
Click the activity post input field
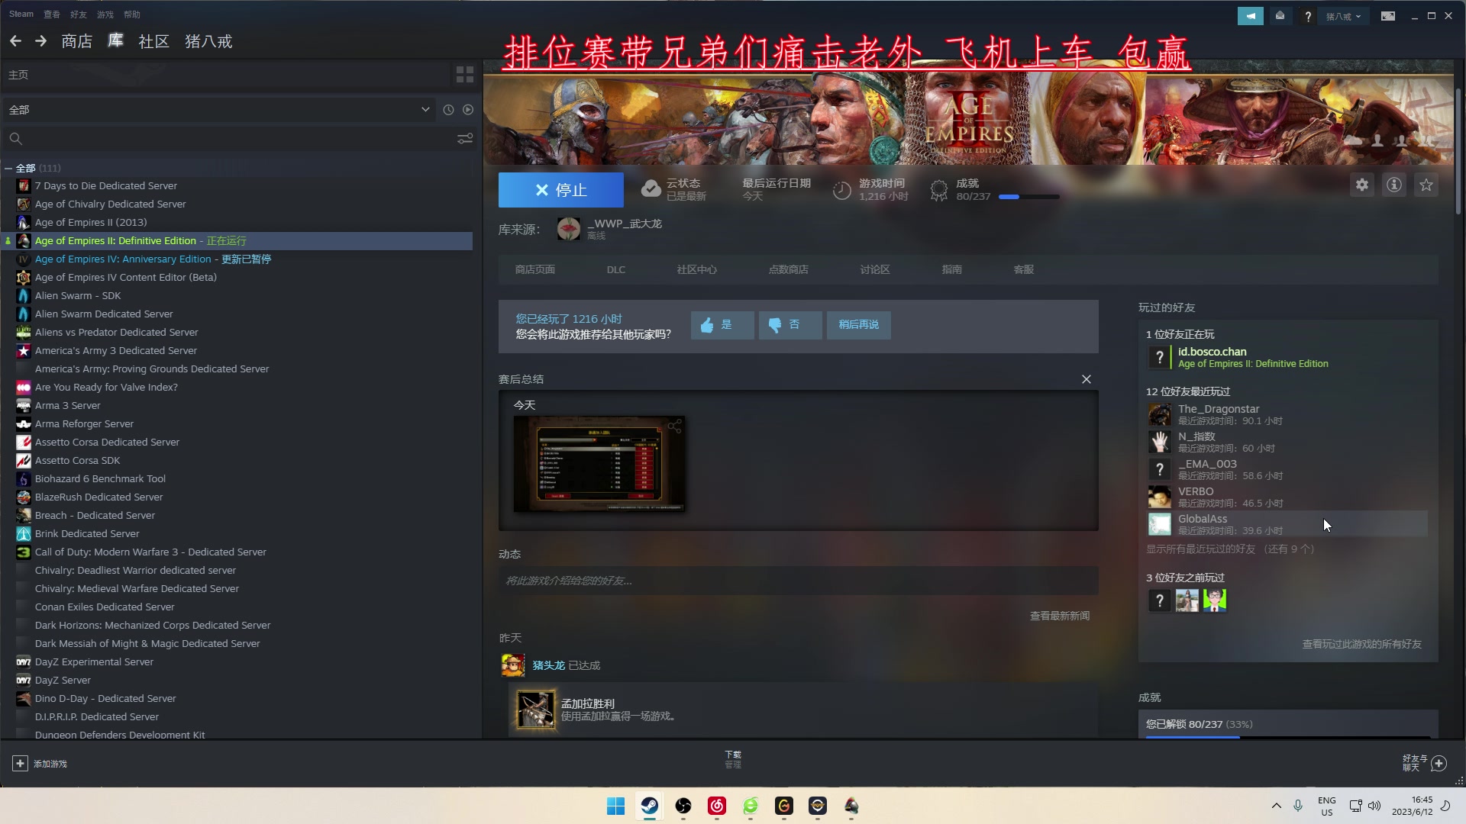click(798, 581)
